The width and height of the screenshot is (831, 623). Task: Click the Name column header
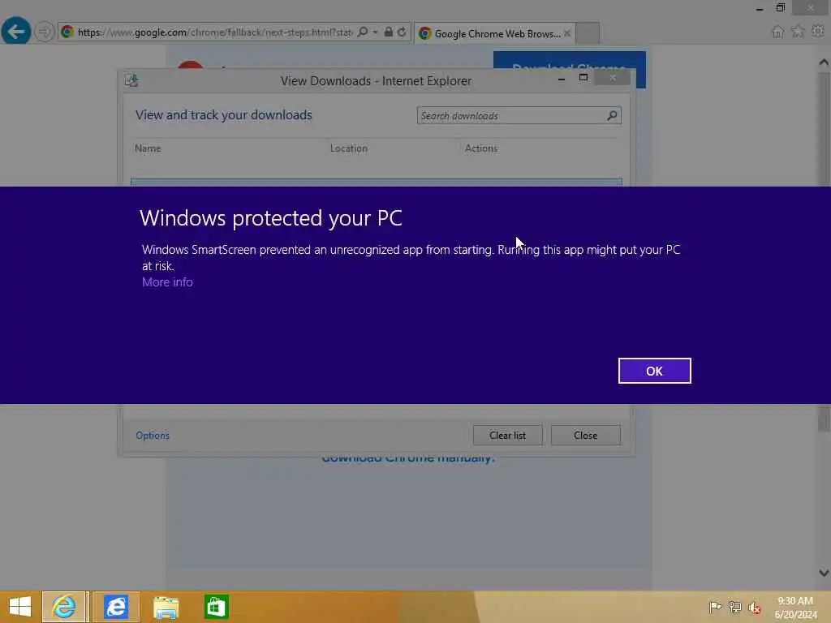pyautogui.click(x=148, y=148)
